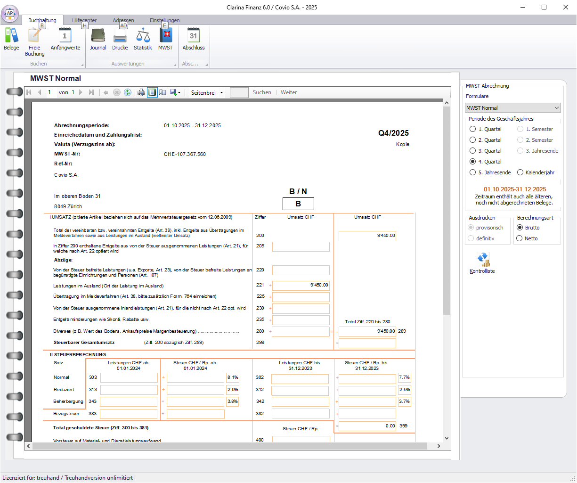The height and width of the screenshot is (483, 577).
Task: Open the Formulare MWST Normal dropdown
Action: 512,108
